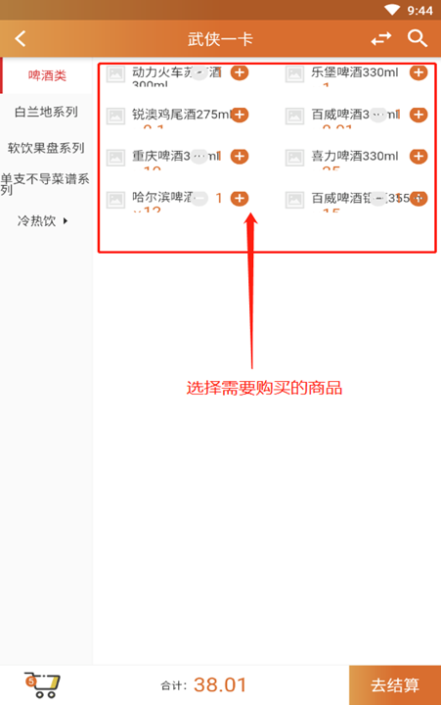Expand the 冷热饮 category arrow
Screen dimensions: 441x705
coord(66,220)
